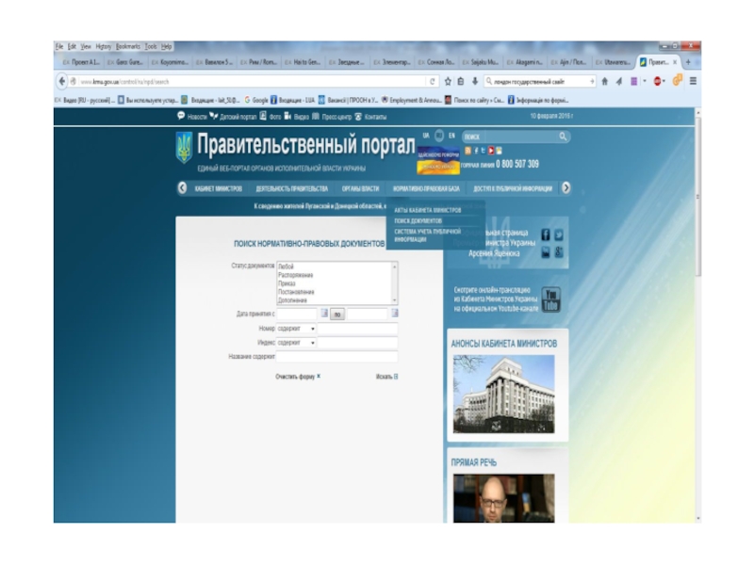Open the Google bookmark in bookmarks bar

256,100
